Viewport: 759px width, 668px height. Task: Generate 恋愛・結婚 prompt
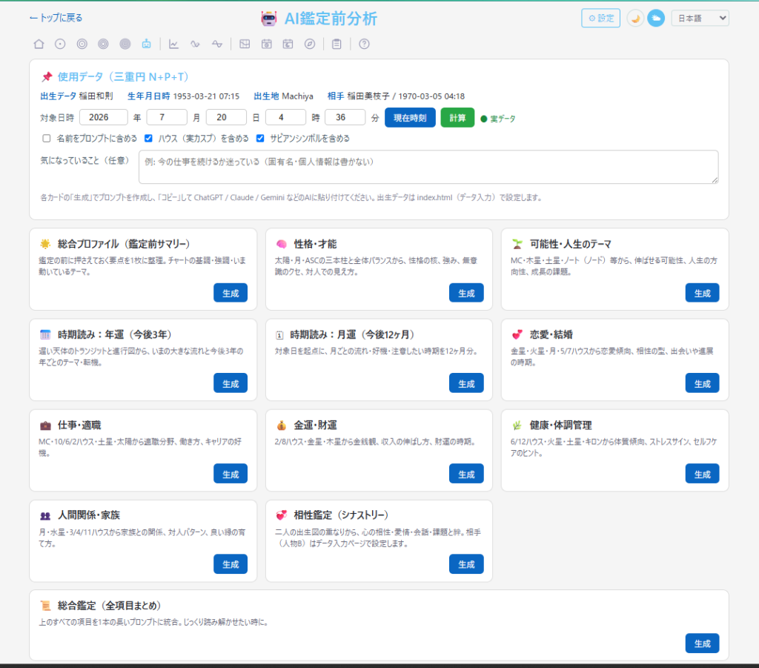pos(702,383)
